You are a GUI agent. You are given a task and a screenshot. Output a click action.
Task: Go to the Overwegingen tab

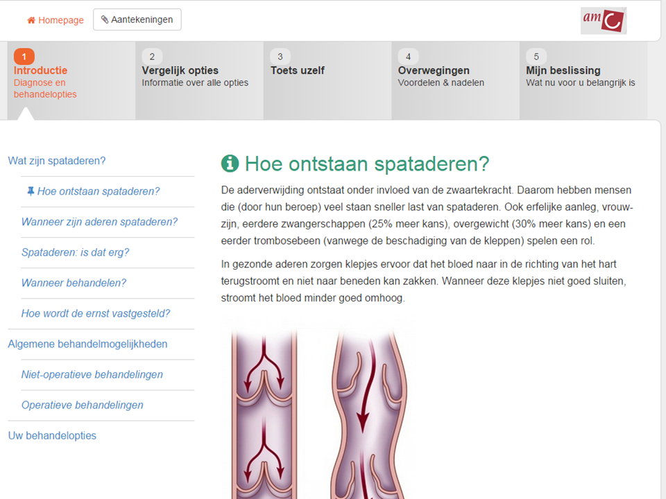coord(434,71)
